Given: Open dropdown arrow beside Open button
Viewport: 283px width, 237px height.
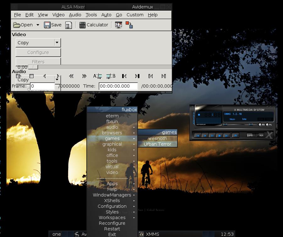Looking at the screenshot, I should (x=38, y=25).
